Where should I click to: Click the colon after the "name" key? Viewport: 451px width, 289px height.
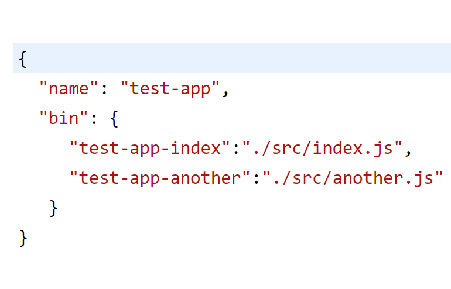point(104,89)
